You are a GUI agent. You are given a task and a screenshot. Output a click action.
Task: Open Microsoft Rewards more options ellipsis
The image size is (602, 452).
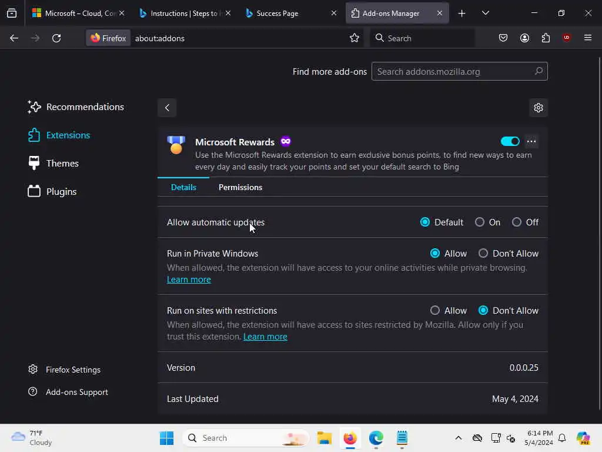[x=531, y=141]
